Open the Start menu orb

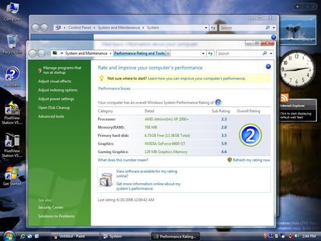(9, 237)
